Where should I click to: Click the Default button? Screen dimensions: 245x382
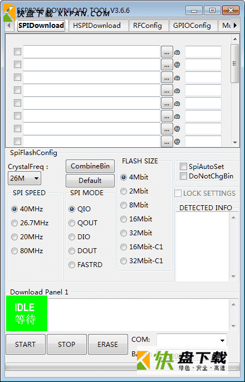(x=90, y=181)
